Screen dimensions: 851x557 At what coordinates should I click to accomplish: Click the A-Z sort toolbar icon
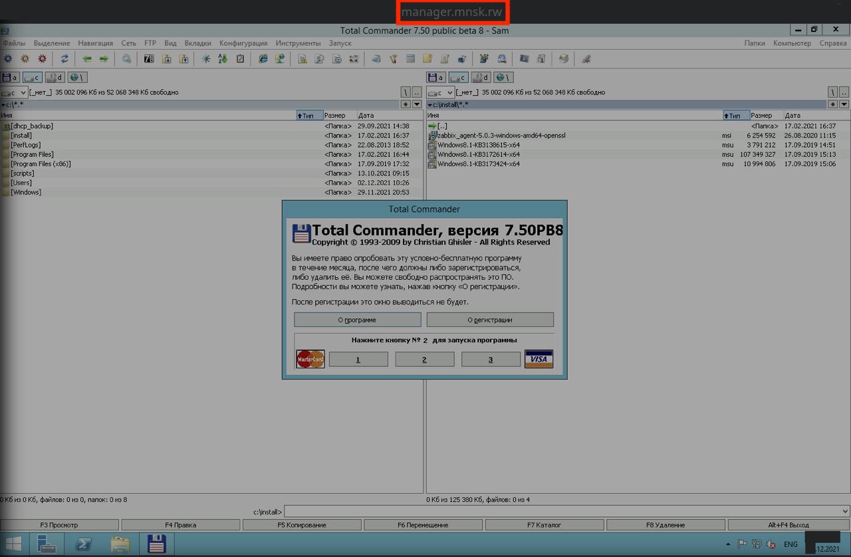[223, 58]
